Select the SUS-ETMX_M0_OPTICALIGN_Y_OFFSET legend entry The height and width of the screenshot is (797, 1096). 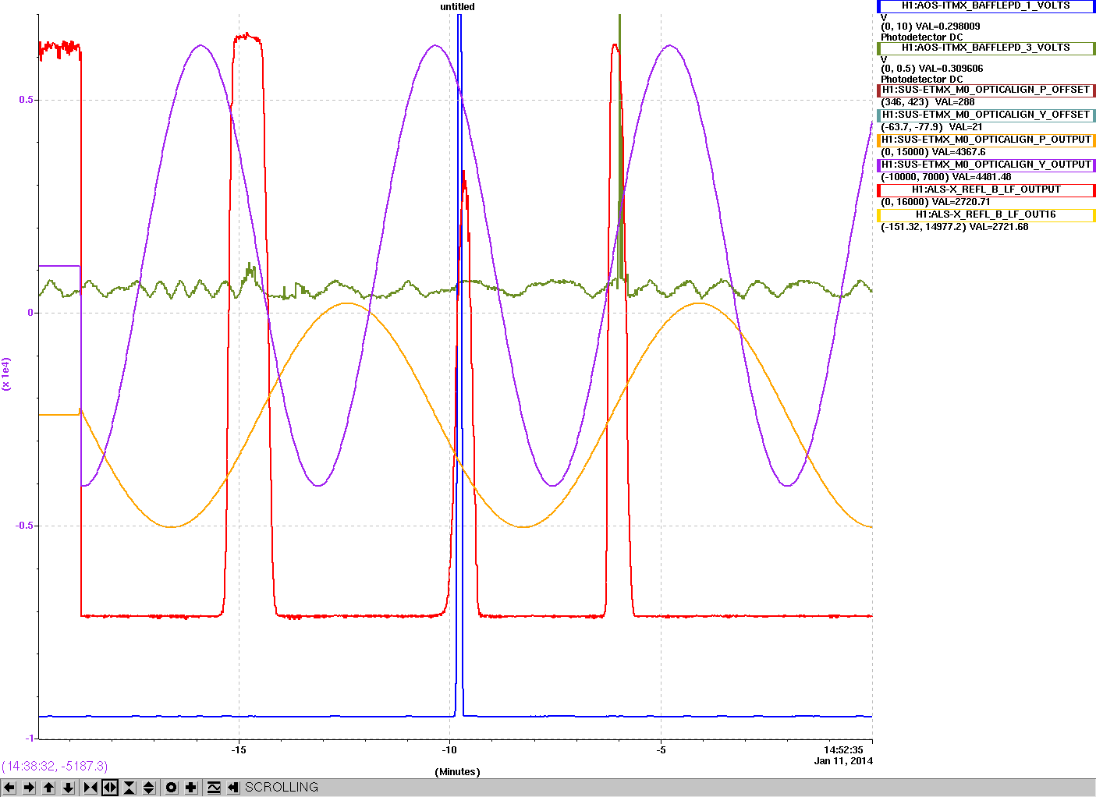(x=986, y=115)
